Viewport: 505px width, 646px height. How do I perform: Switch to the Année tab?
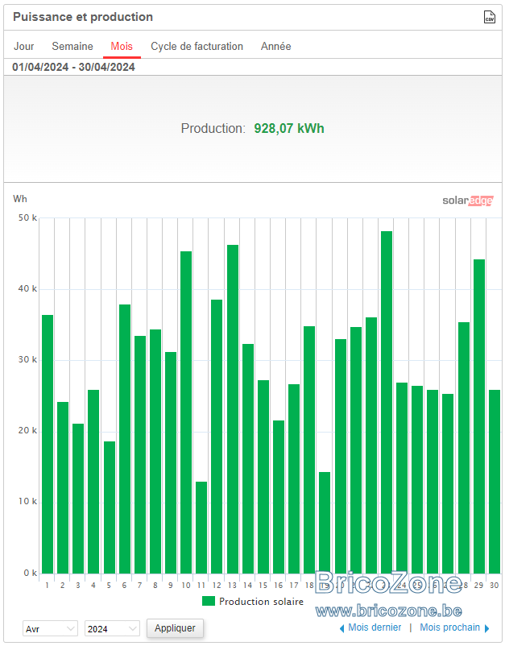(276, 46)
